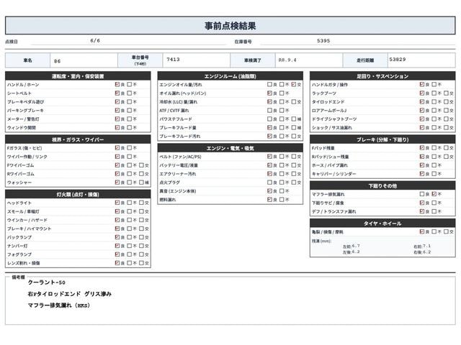Image resolution: width=461 pixels, height=345 pixels.
Task: Click the 在庫番号 field showing 5395
Action: (358, 41)
